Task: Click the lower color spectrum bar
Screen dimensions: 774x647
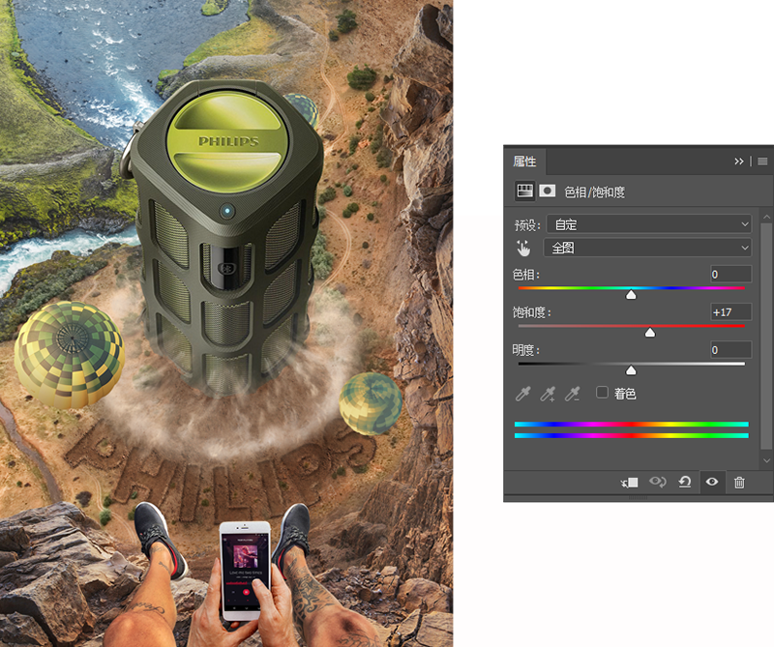Action: click(632, 436)
